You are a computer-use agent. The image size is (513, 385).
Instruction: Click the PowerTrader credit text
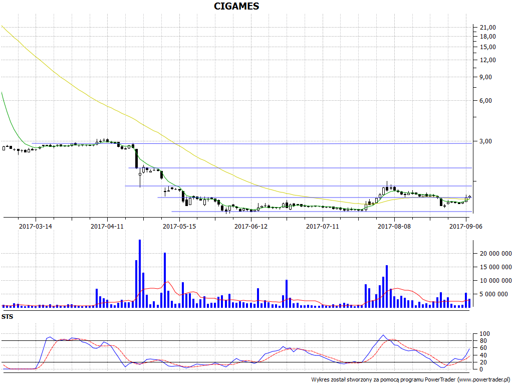[x=411, y=380]
